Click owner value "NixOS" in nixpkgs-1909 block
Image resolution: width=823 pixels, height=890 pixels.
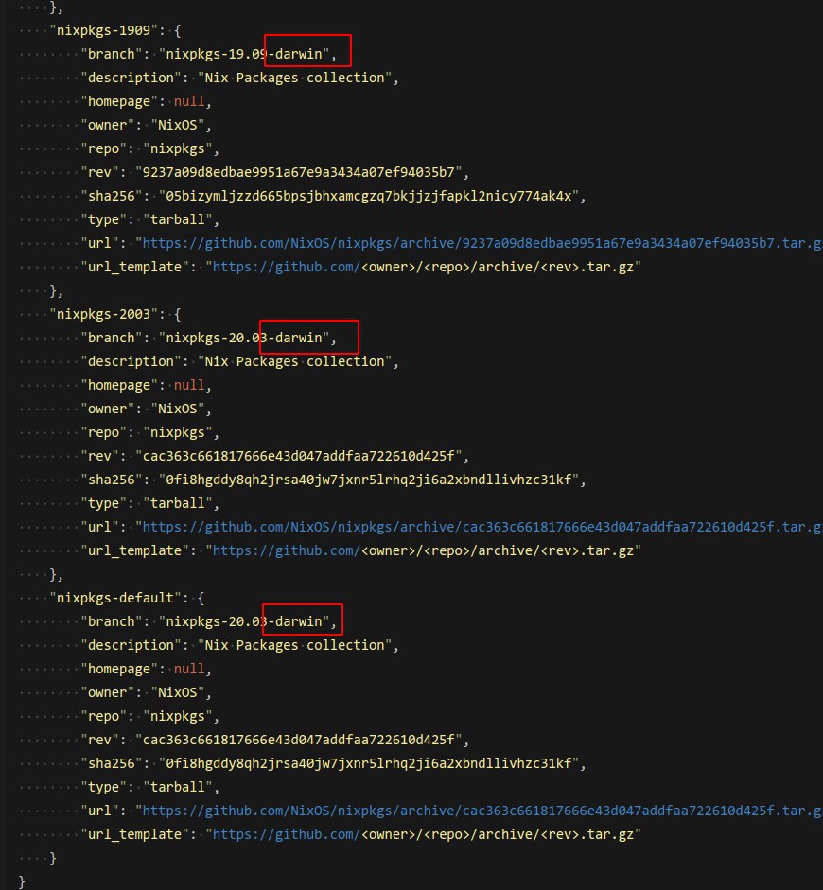(178, 126)
